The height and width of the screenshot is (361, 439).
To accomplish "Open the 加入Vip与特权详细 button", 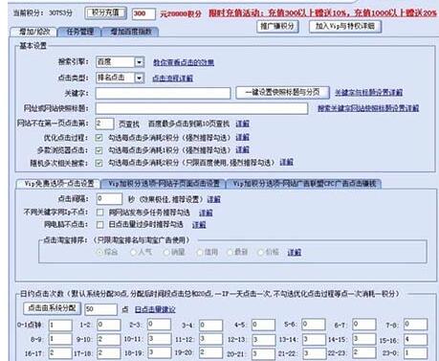I will pos(345,26).
